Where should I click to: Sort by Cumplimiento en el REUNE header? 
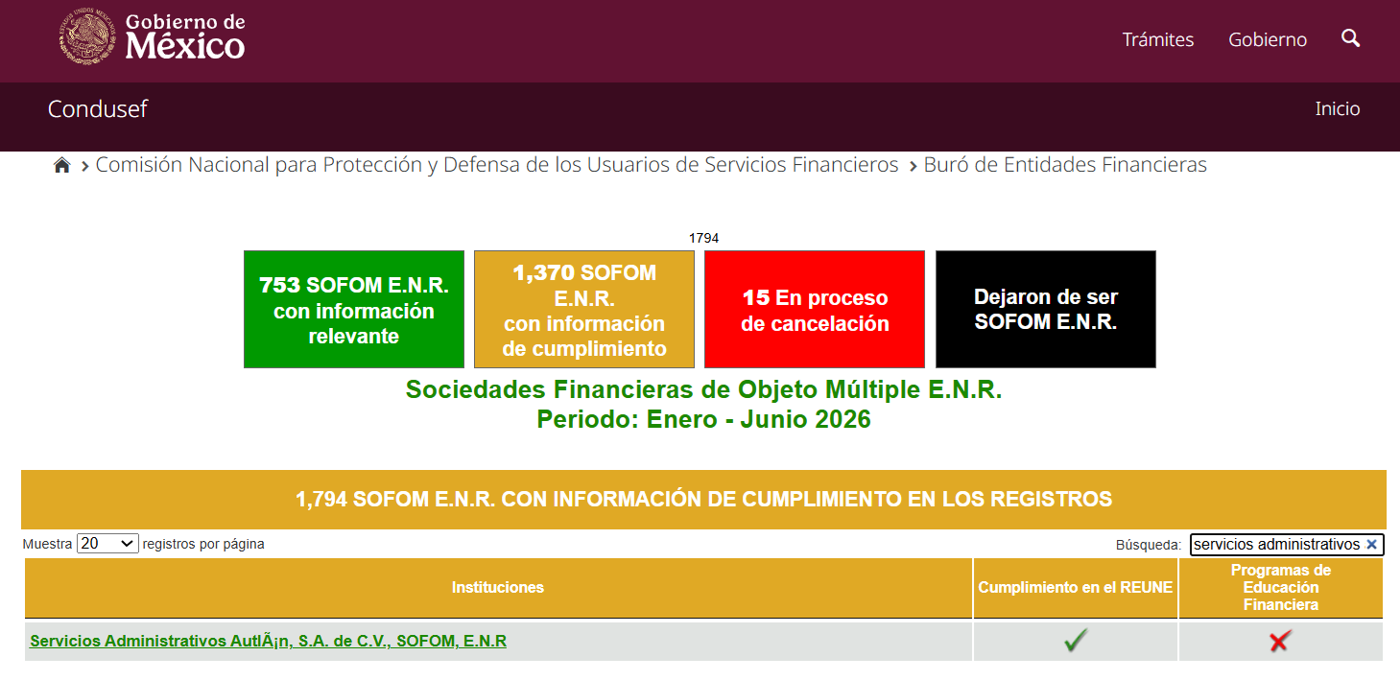coord(1076,587)
